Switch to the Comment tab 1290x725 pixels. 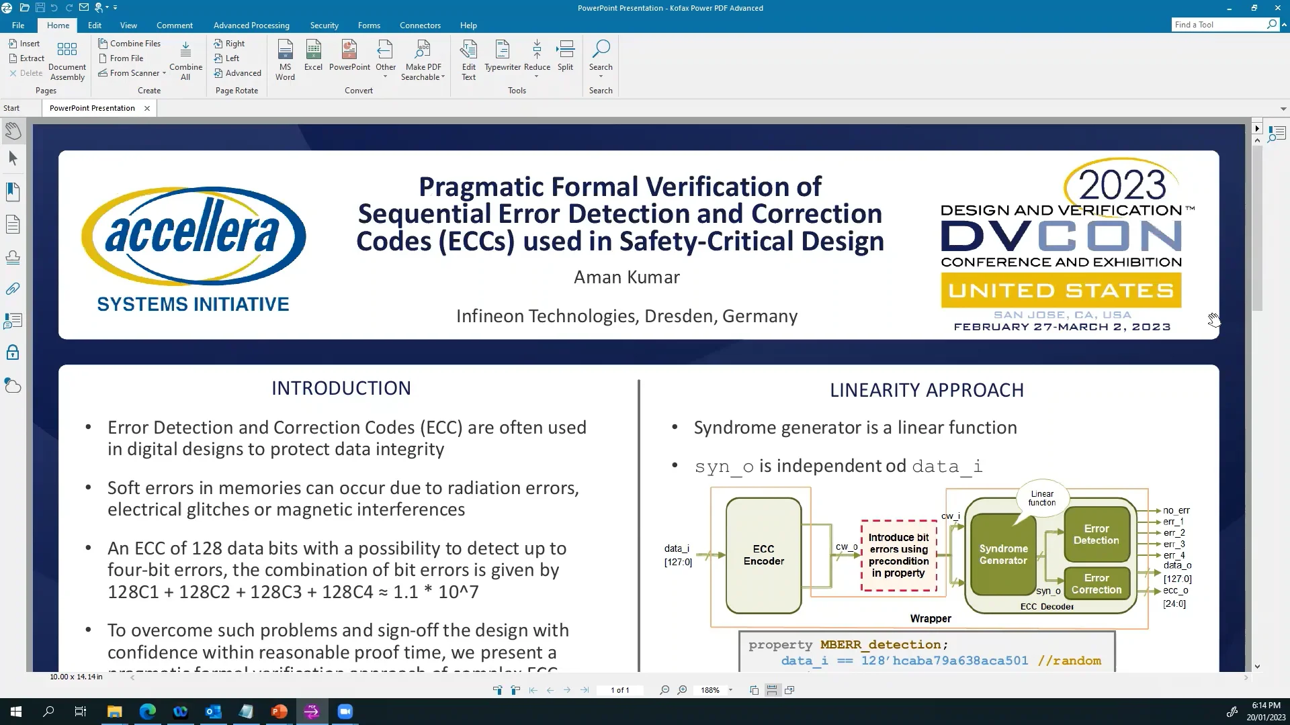[x=174, y=25]
